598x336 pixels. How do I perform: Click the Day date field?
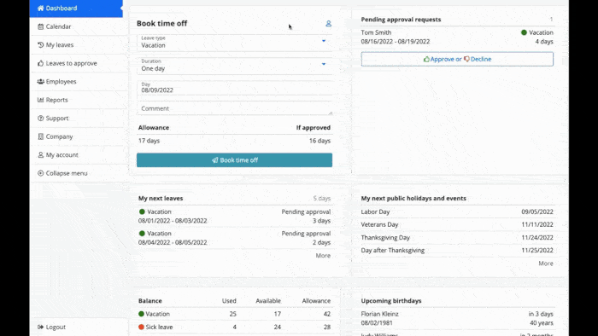(234, 88)
